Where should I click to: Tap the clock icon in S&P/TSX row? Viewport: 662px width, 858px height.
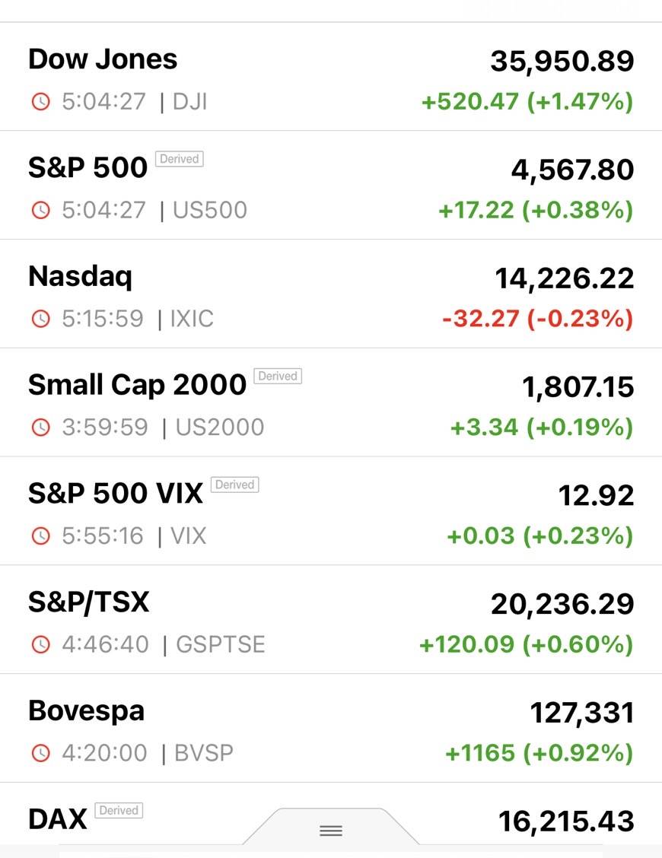point(40,645)
